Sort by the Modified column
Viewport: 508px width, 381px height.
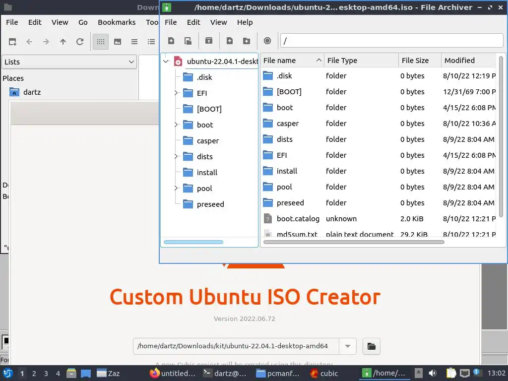tap(468, 61)
